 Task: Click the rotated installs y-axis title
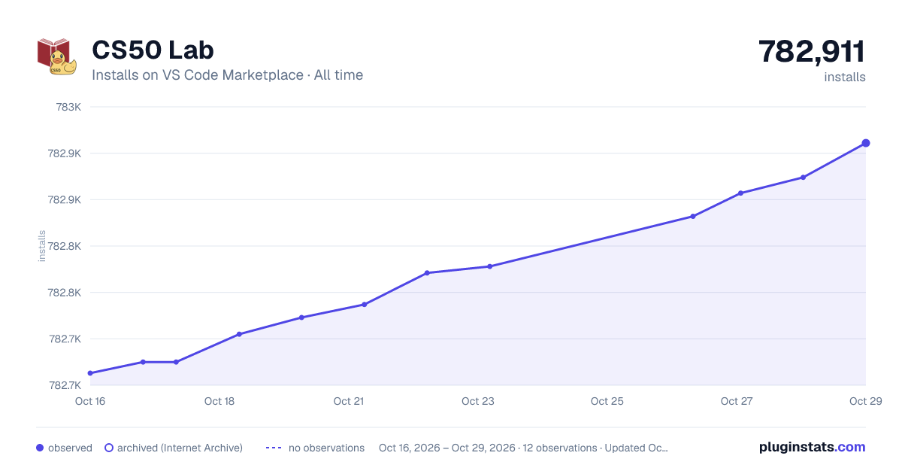[x=42, y=246]
